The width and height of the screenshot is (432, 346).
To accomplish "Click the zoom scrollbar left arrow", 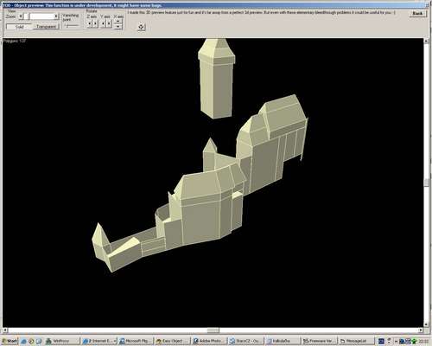I will coord(21,16).
